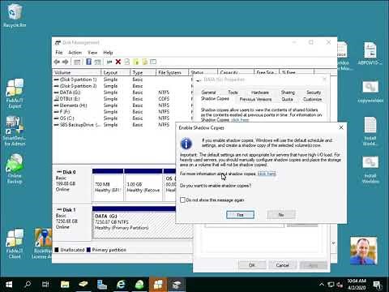The height and width of the screenshot is (292, 389).
Task: Launch Internet Explorer from the taskbar
Action: (x=121, y=285)
